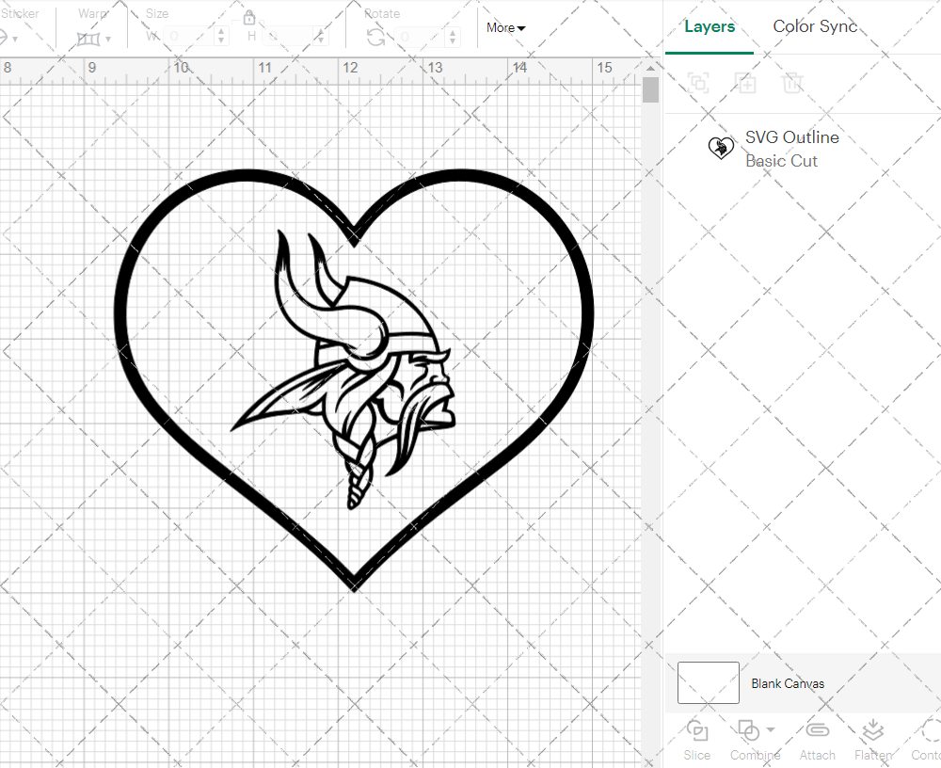Select the SVG Outline layer thumbnail

coord(721,148)
